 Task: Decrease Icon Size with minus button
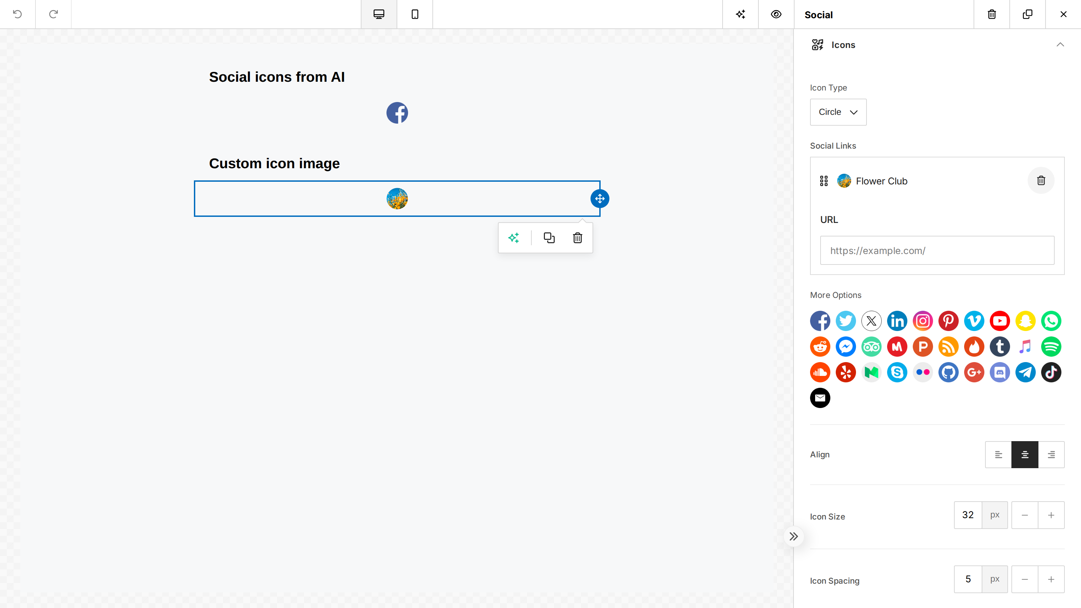[1024, 515]
